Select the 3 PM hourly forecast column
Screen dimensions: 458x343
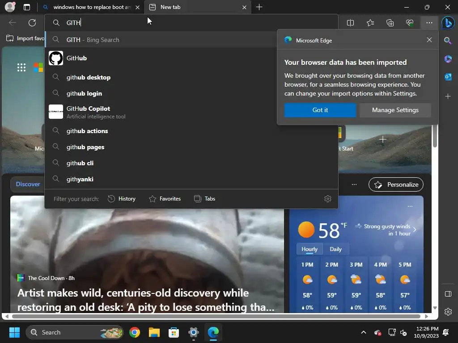tap(356, 285)
